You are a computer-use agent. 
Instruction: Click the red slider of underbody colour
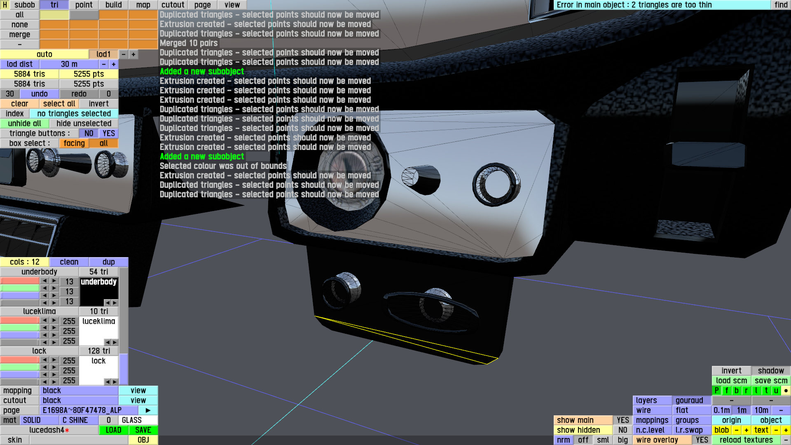tap(20, 281)
